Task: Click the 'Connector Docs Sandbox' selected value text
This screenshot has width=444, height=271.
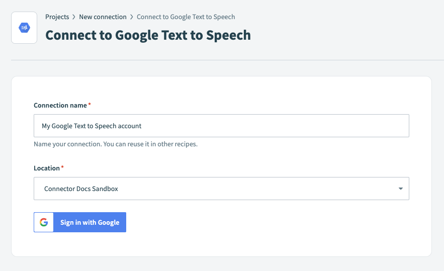Action: [81, 189]
